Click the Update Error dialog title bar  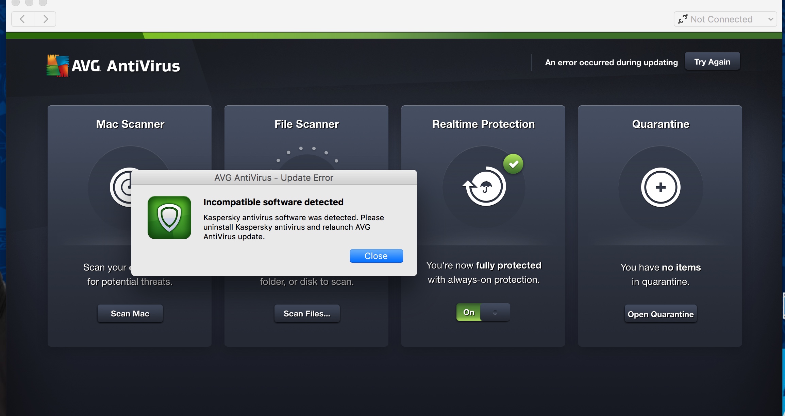[274, 178]
